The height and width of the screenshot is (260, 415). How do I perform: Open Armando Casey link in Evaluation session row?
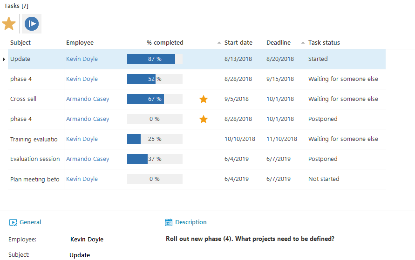(x=88, y=159)
